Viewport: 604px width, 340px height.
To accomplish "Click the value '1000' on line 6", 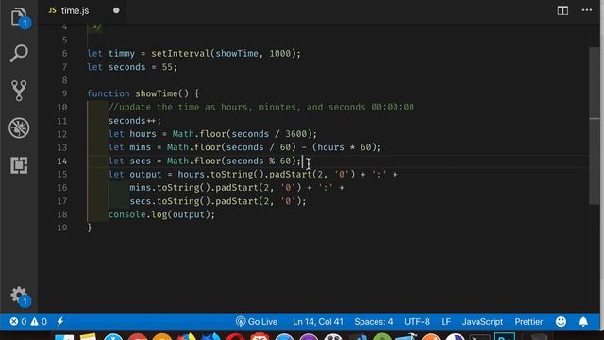I will [x=279, y=54].
